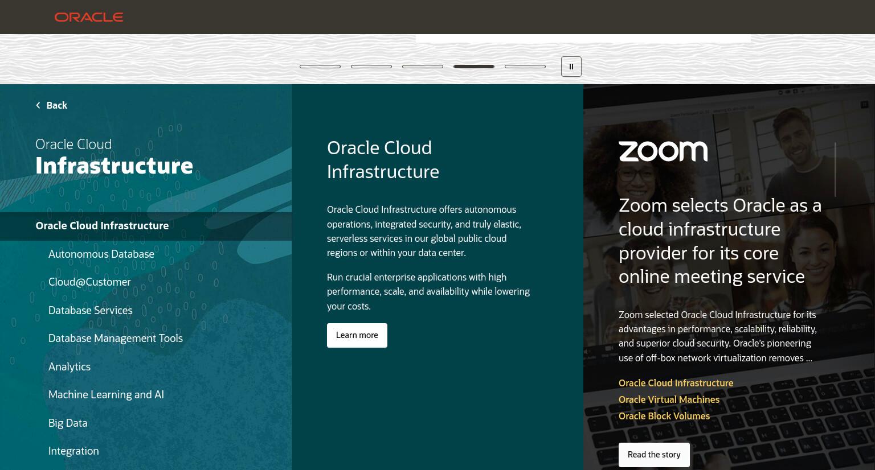875x470 pixels.
Task: Click the Zoom logo
Action: click(x=663, y=151)
